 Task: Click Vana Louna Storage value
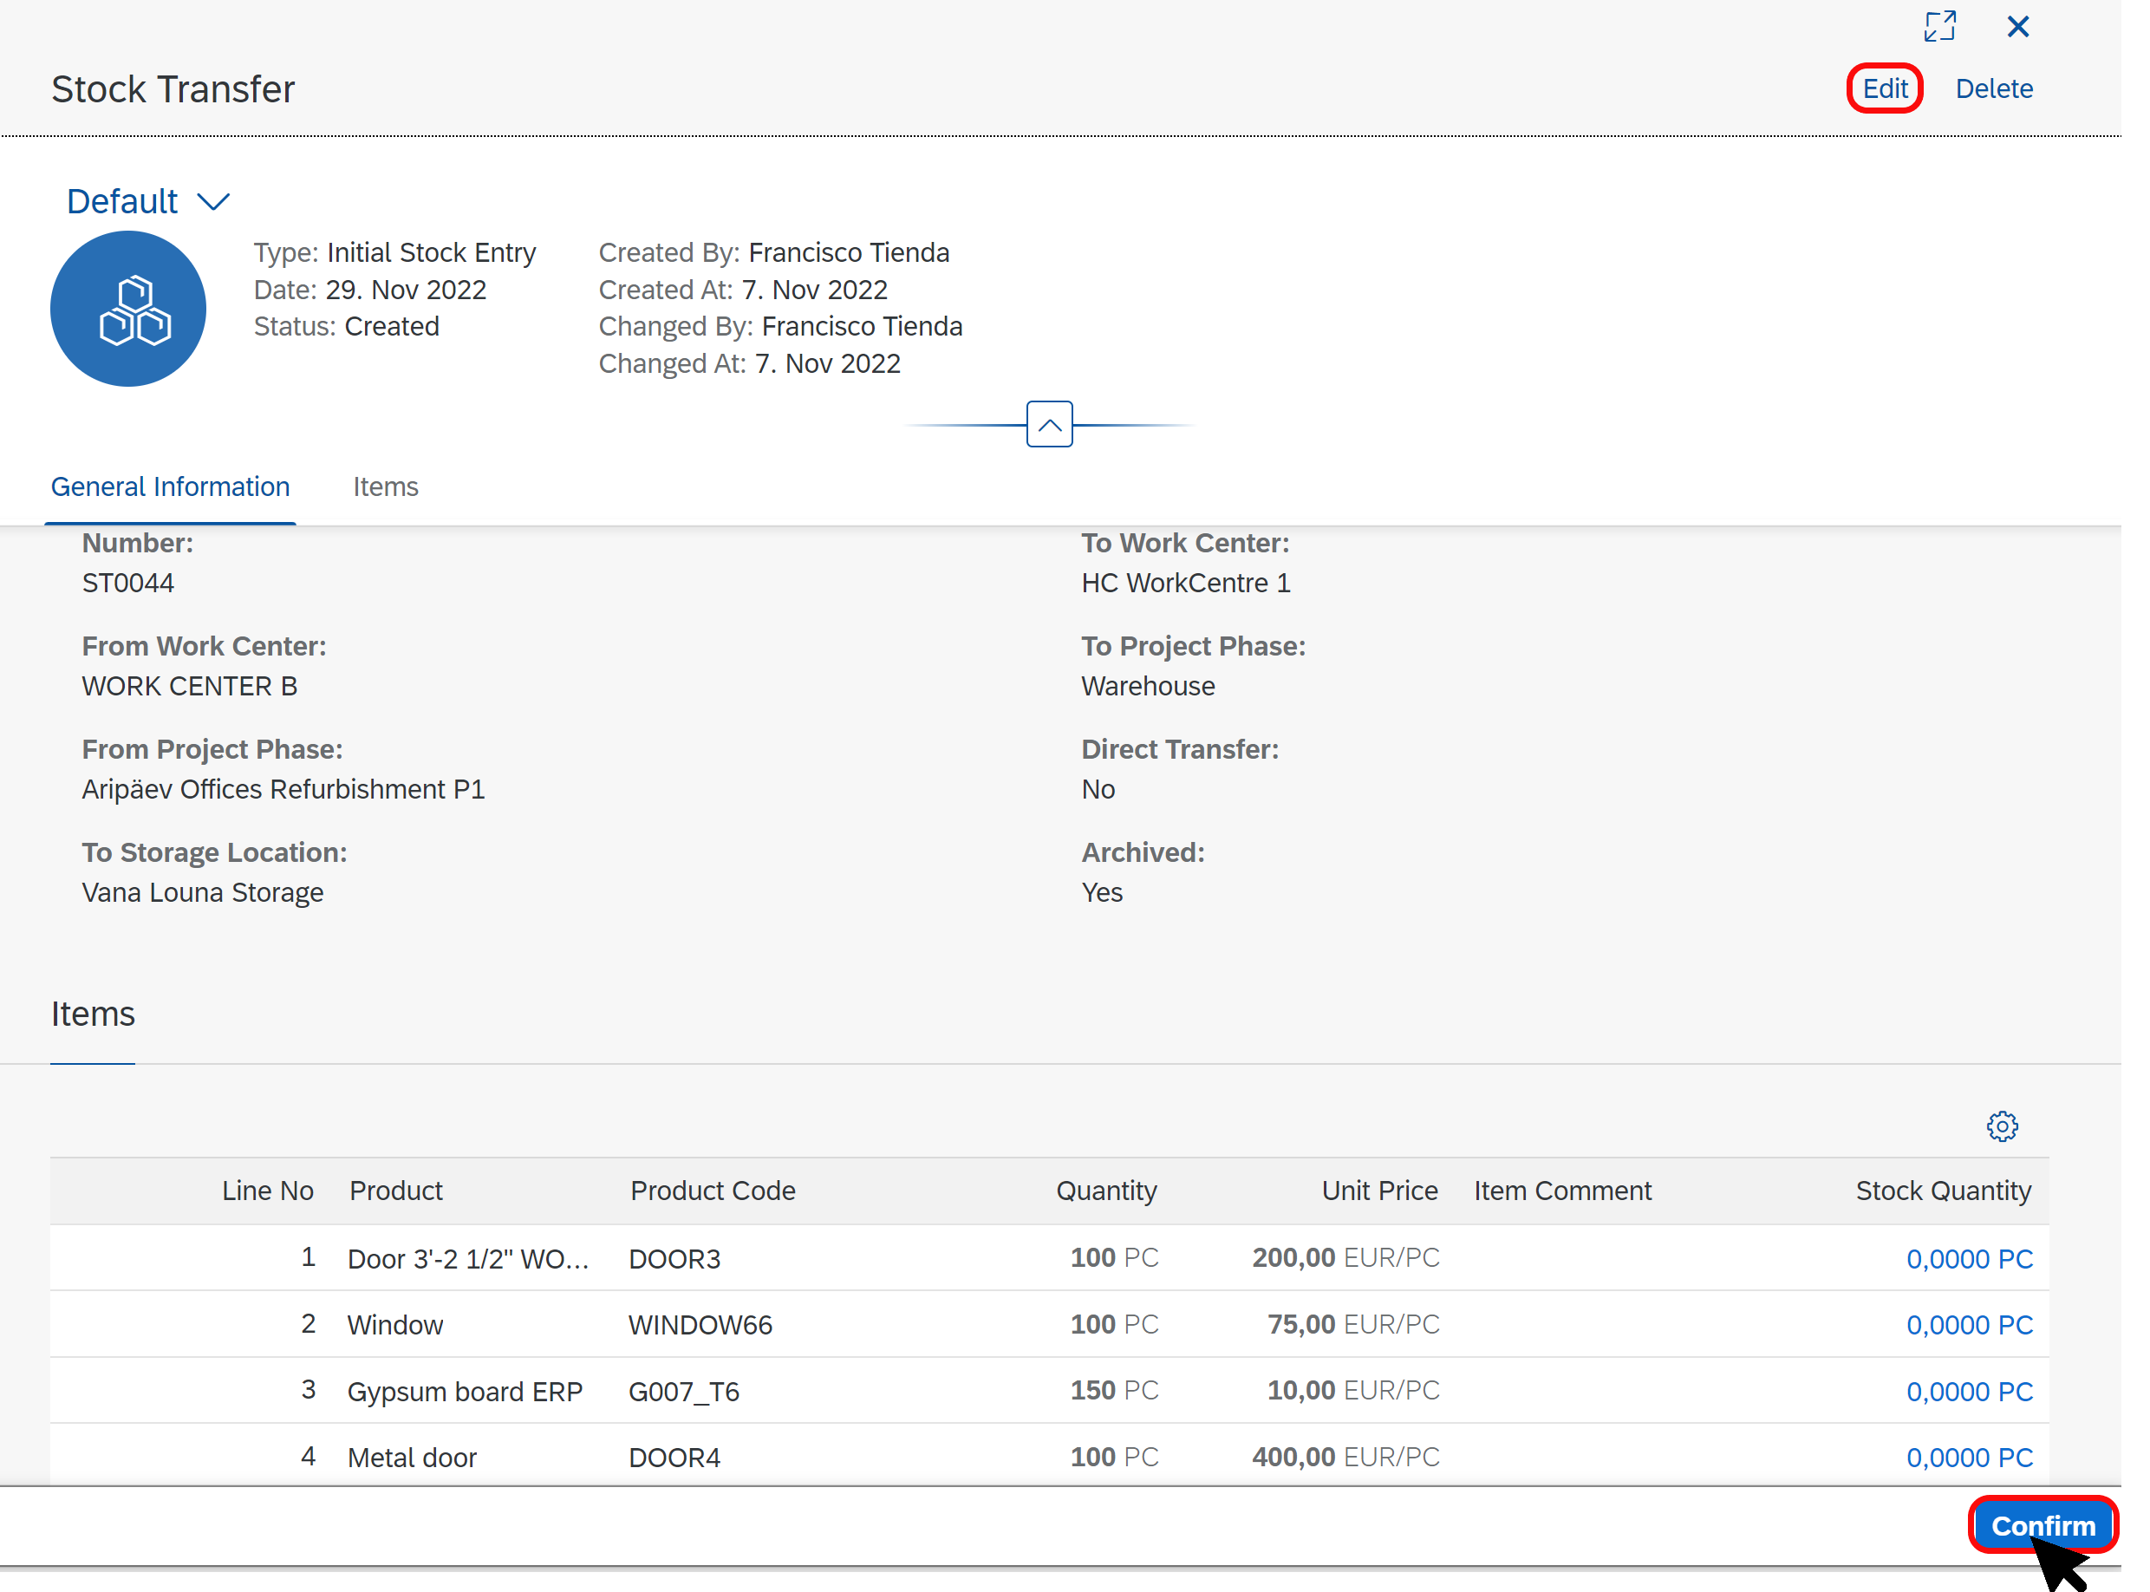point(202,893)
